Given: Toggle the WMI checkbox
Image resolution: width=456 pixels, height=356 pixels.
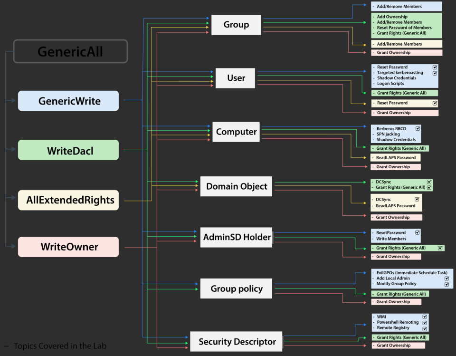Looking at the screenshot, I should coord(425,316).
